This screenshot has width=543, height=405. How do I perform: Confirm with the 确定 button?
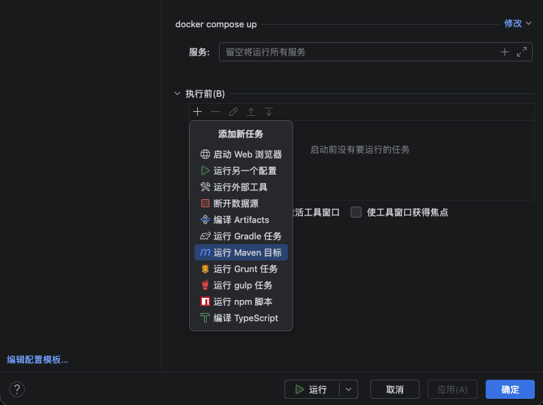tap(510, 389)
